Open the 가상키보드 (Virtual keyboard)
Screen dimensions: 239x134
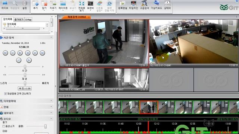coord(156,5)
